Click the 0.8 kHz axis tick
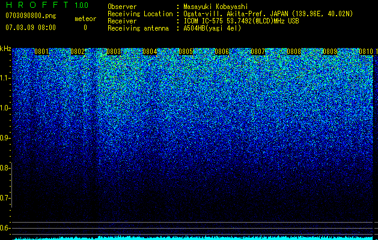 coord(5,168)
